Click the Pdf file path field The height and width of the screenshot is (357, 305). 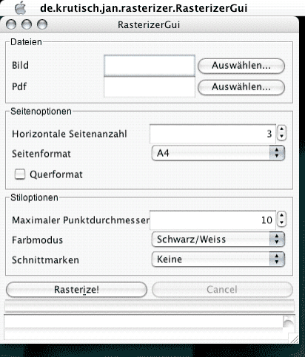pos(150,86)
